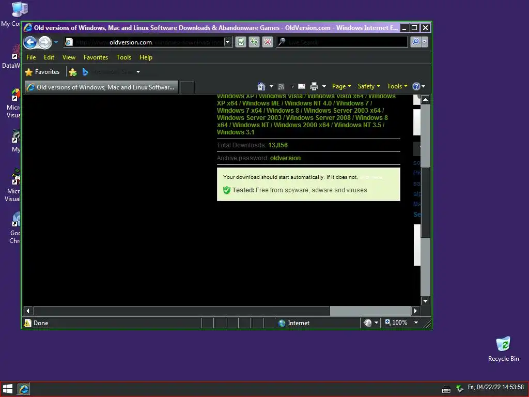Click the taskbar date and time
529x397 pixels.
tap(495, 387)
